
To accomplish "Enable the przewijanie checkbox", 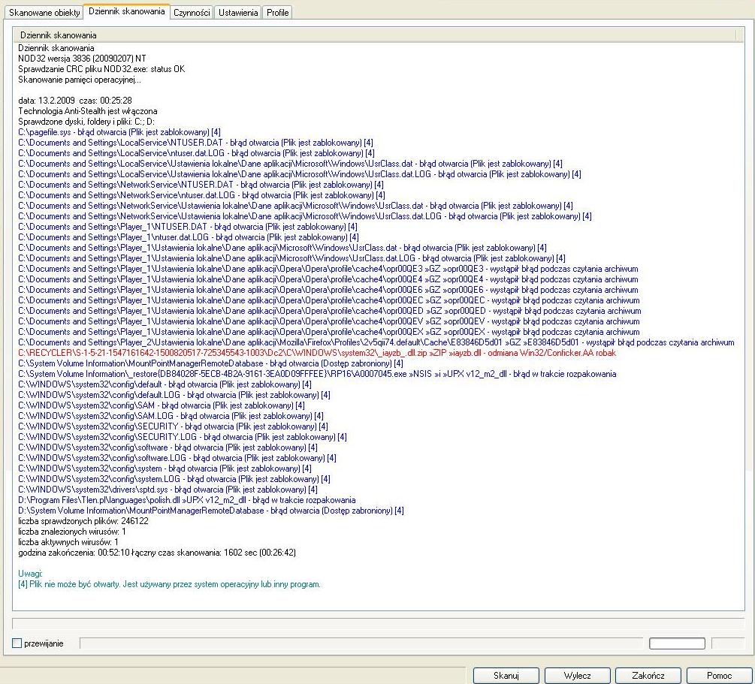I will click(x=17, y=643).
